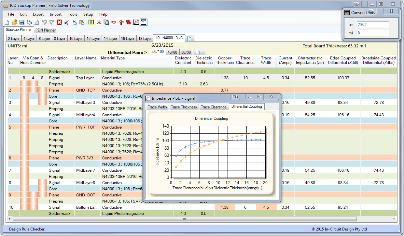Cut selection with scissors icon
Image resolution: width=404 pixels, height=236 pixels.
coord(67,22)
